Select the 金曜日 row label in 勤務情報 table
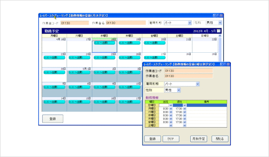 [x=152, y=122]
